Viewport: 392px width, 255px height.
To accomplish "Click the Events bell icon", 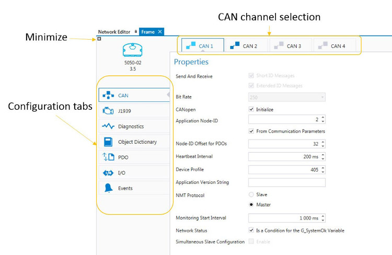I will pyautogui.click(x=109, y=188).
